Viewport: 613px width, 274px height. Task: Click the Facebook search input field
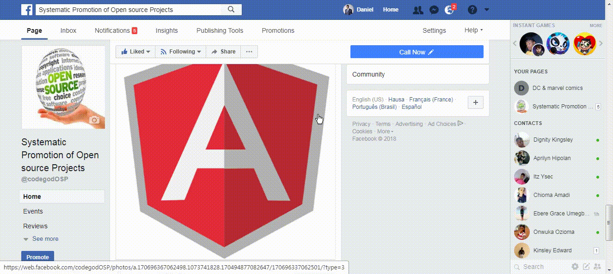click(x=129, y=9)
